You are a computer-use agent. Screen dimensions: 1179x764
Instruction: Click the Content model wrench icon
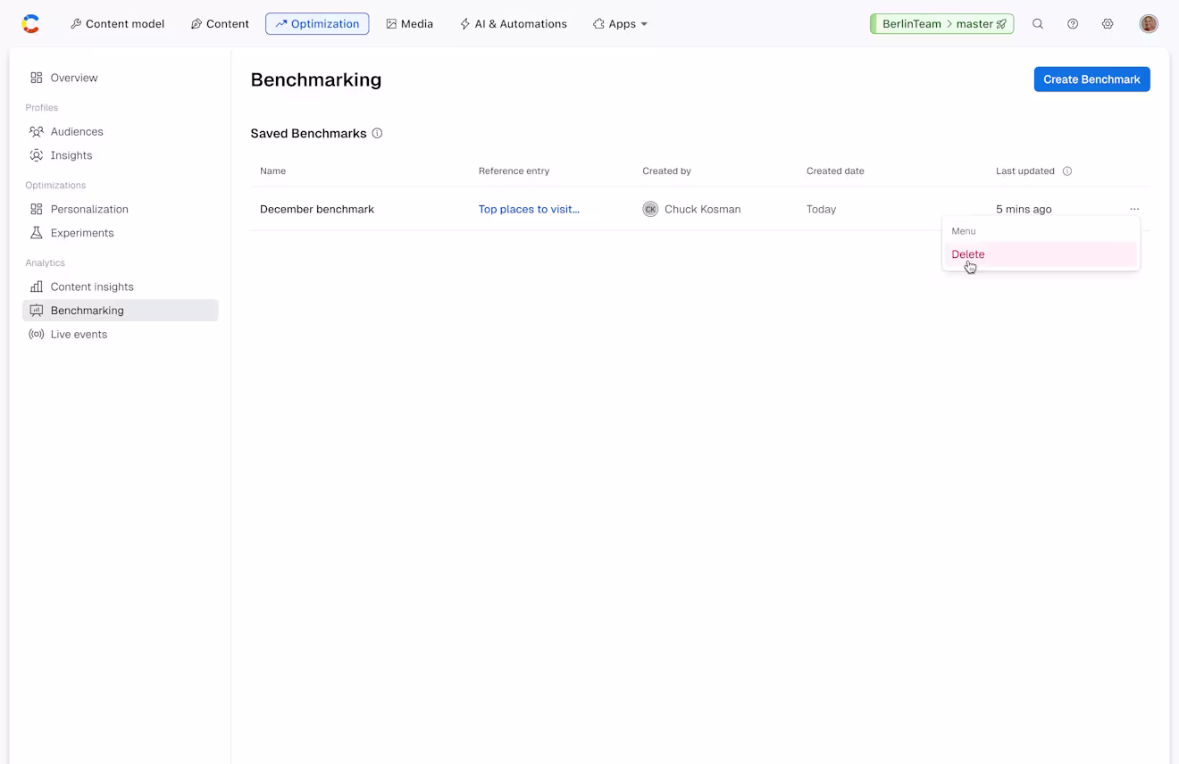point(76,24)
